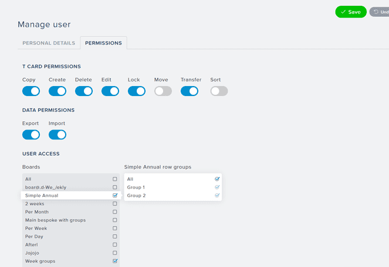This screenshot has height=267, width=389.
Task: Turn off the Create toggle
Action: 57,91
